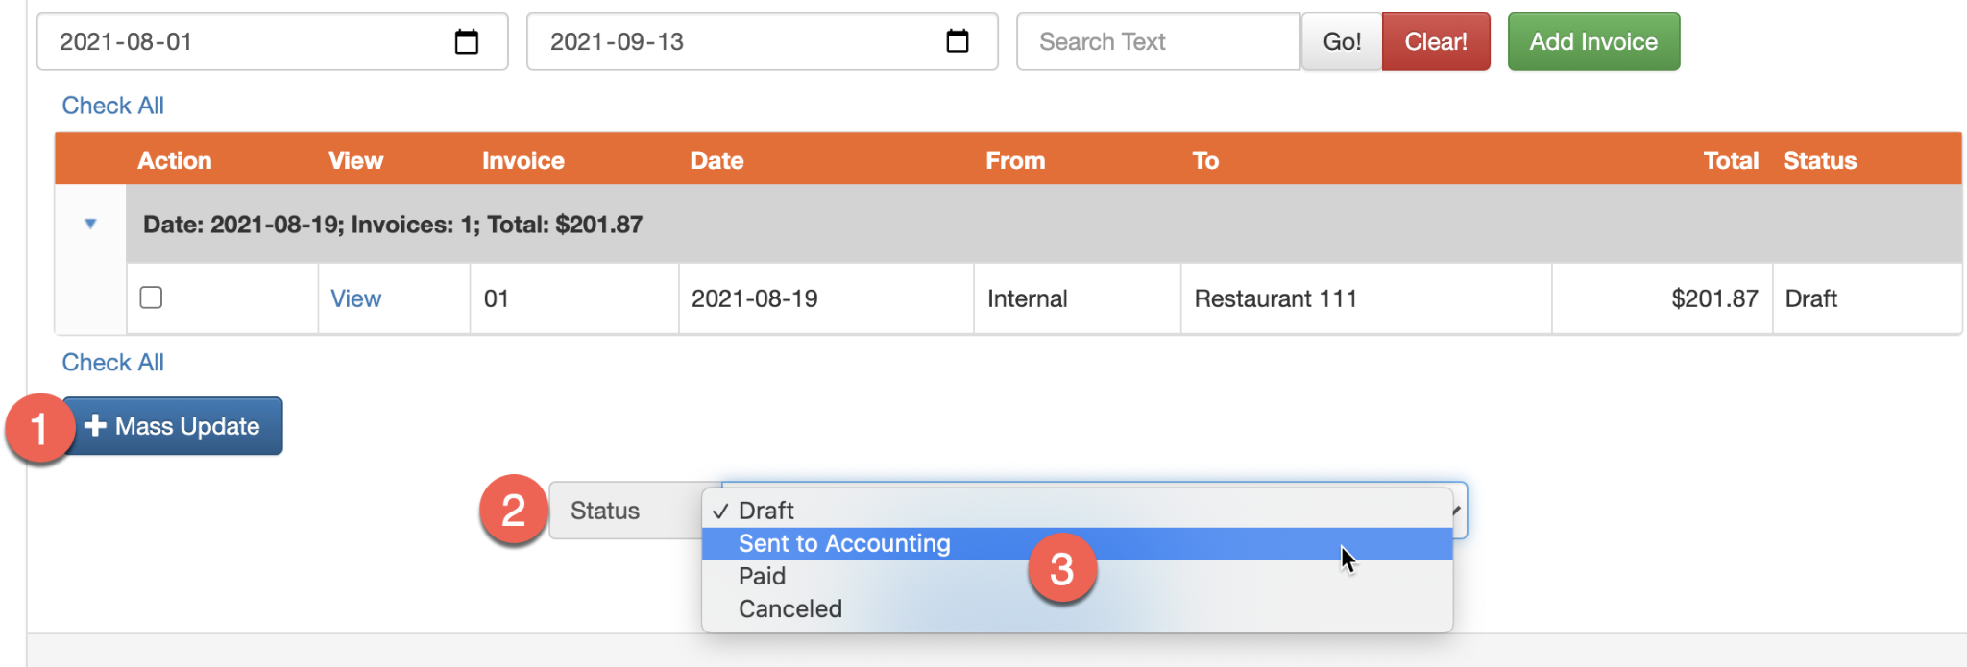Open the end date calendar picker icon
The image size is (1967, 667).
click(x=958, y=41)
